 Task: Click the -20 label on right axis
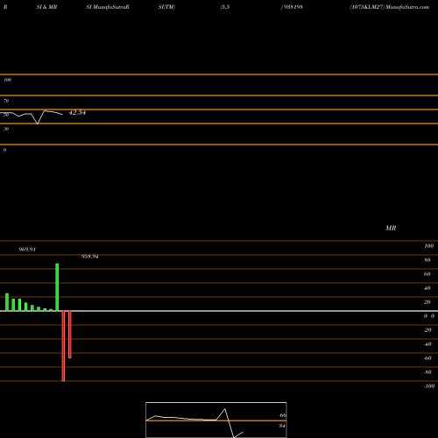[427, 330]
